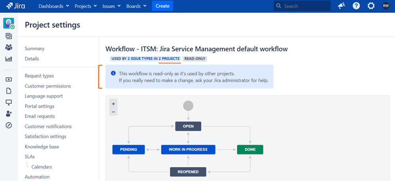This screenshot has width=395, height=181.
Task: Select the OPEN status node
Action: pos(188,126)
